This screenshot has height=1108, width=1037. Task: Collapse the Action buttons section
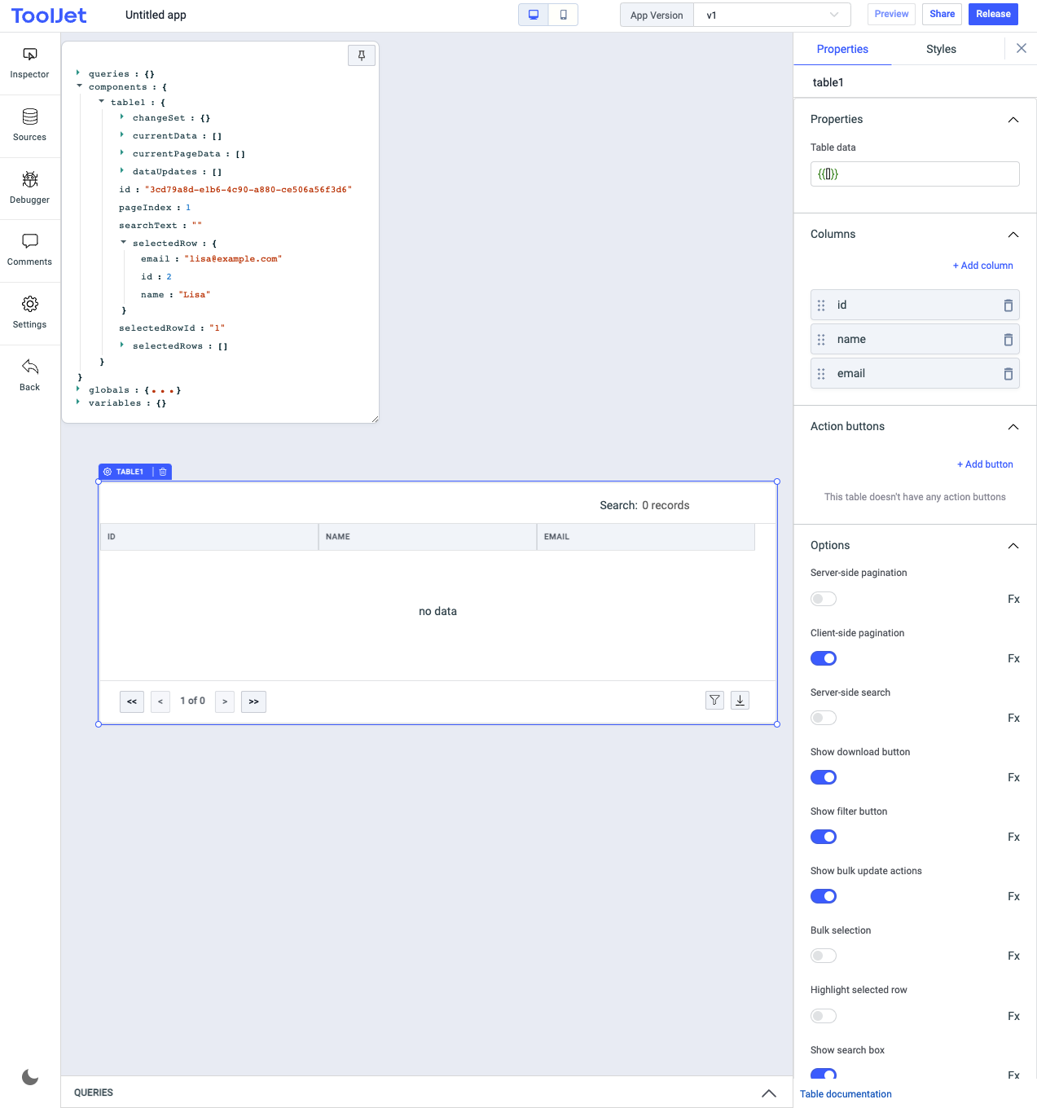[1013, 427]
